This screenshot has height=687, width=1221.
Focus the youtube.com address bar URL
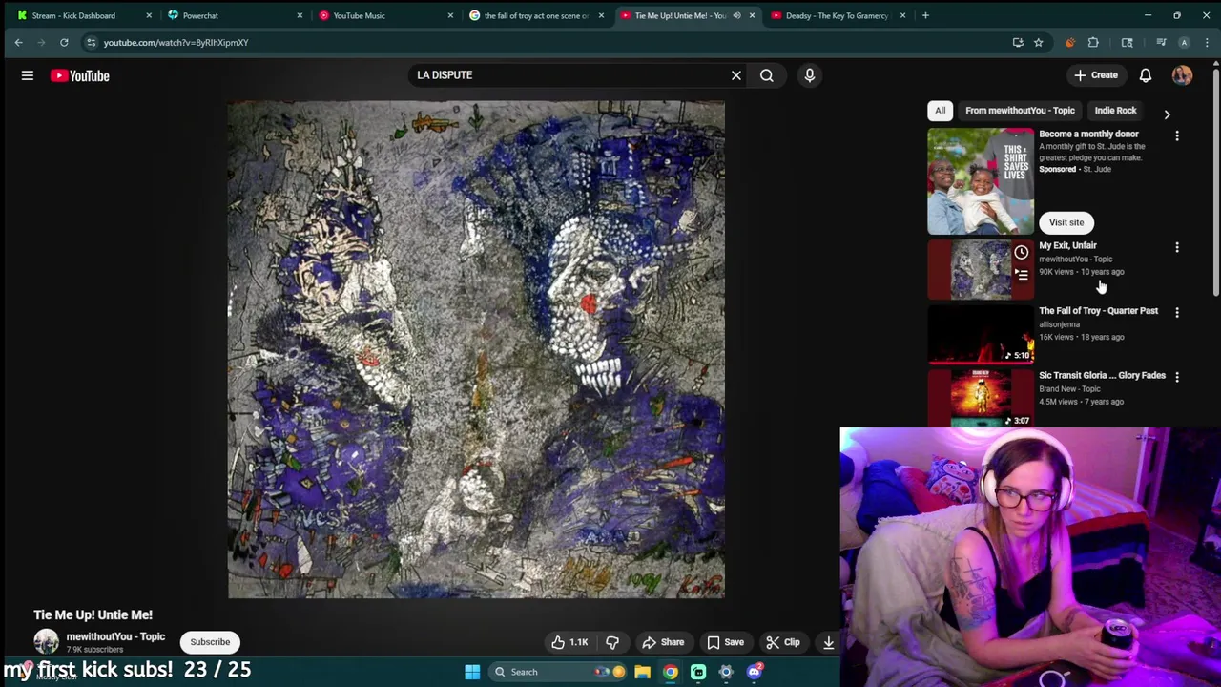tap(176, 42)
